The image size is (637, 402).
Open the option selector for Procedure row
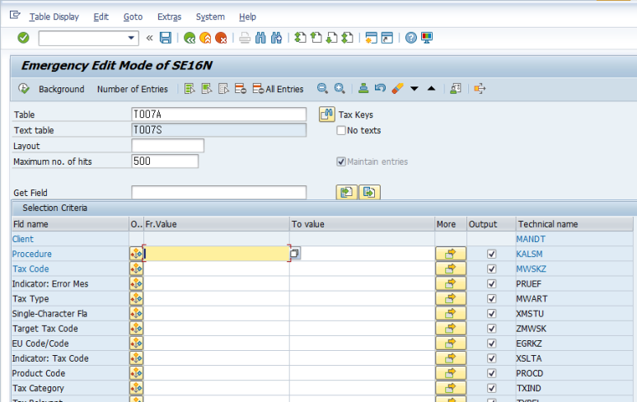pos(136,254)
